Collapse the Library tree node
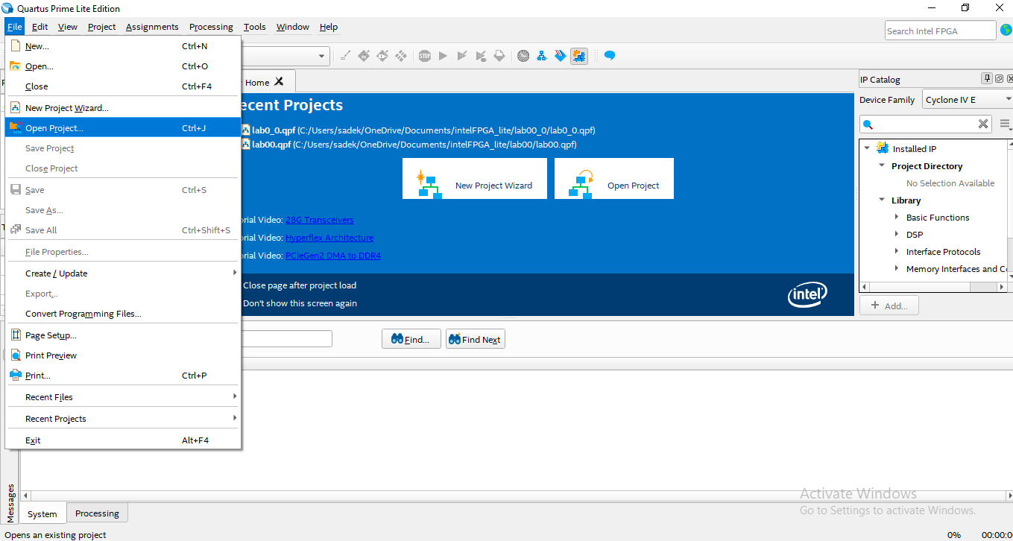1013x541 pixels. pos(882,200)
